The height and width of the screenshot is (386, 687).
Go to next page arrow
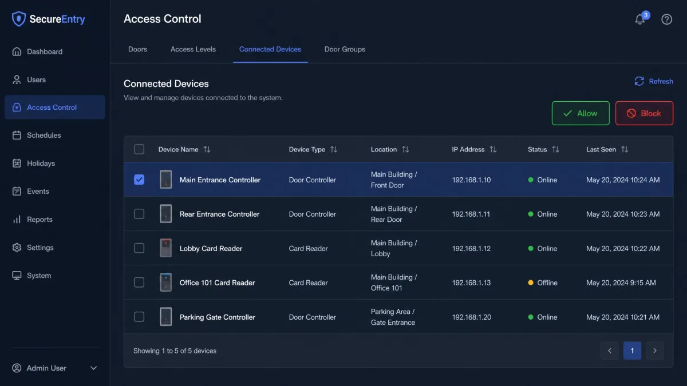coord(655,351)
